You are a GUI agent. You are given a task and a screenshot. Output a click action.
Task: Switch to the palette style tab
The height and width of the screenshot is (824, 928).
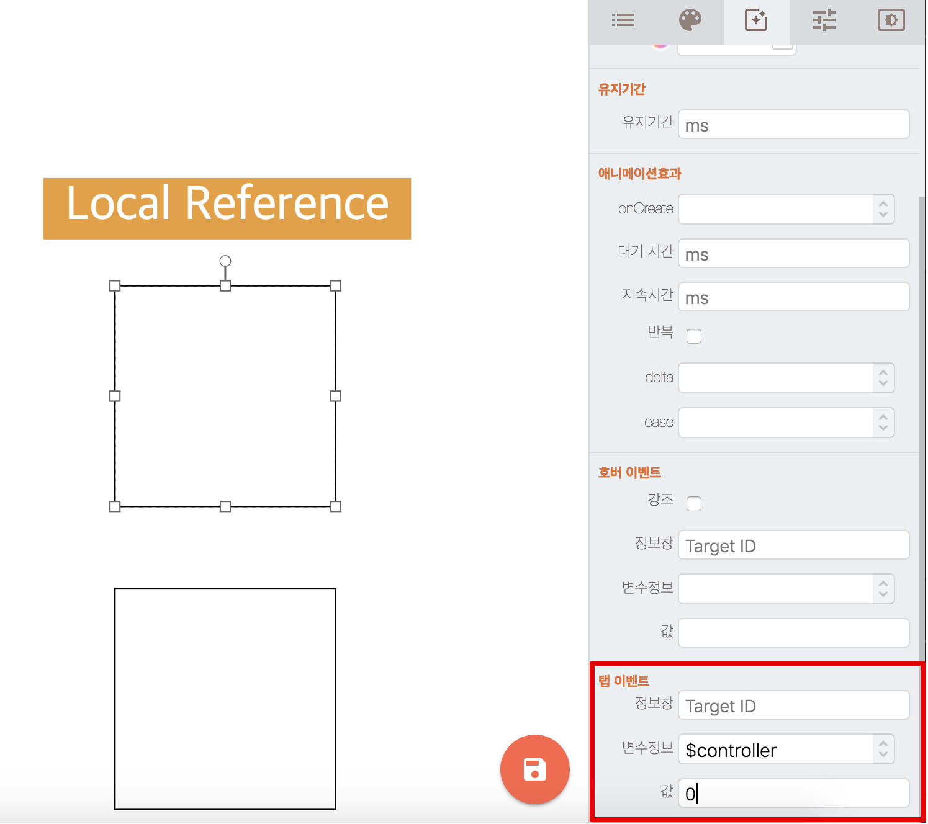click(x=690, y=20)
